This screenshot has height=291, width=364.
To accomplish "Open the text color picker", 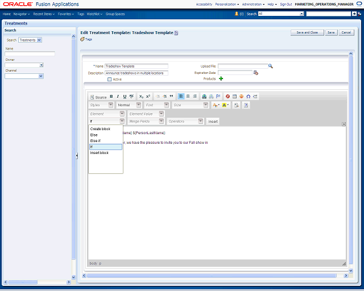I will (x=216, y=105).
